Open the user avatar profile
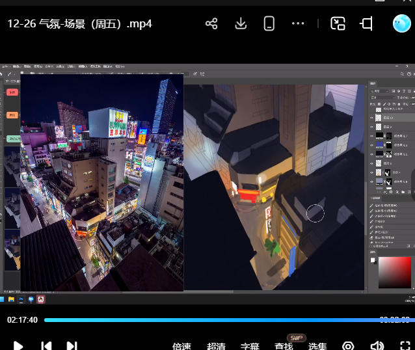Image resolution: width=415 pixels, height=350 pixels. (x=402, y=24)
